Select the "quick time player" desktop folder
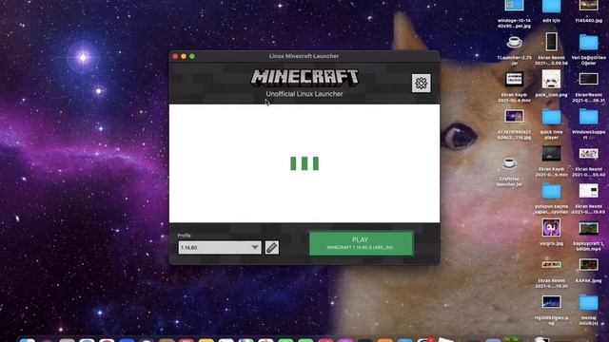 coord(551,116)
